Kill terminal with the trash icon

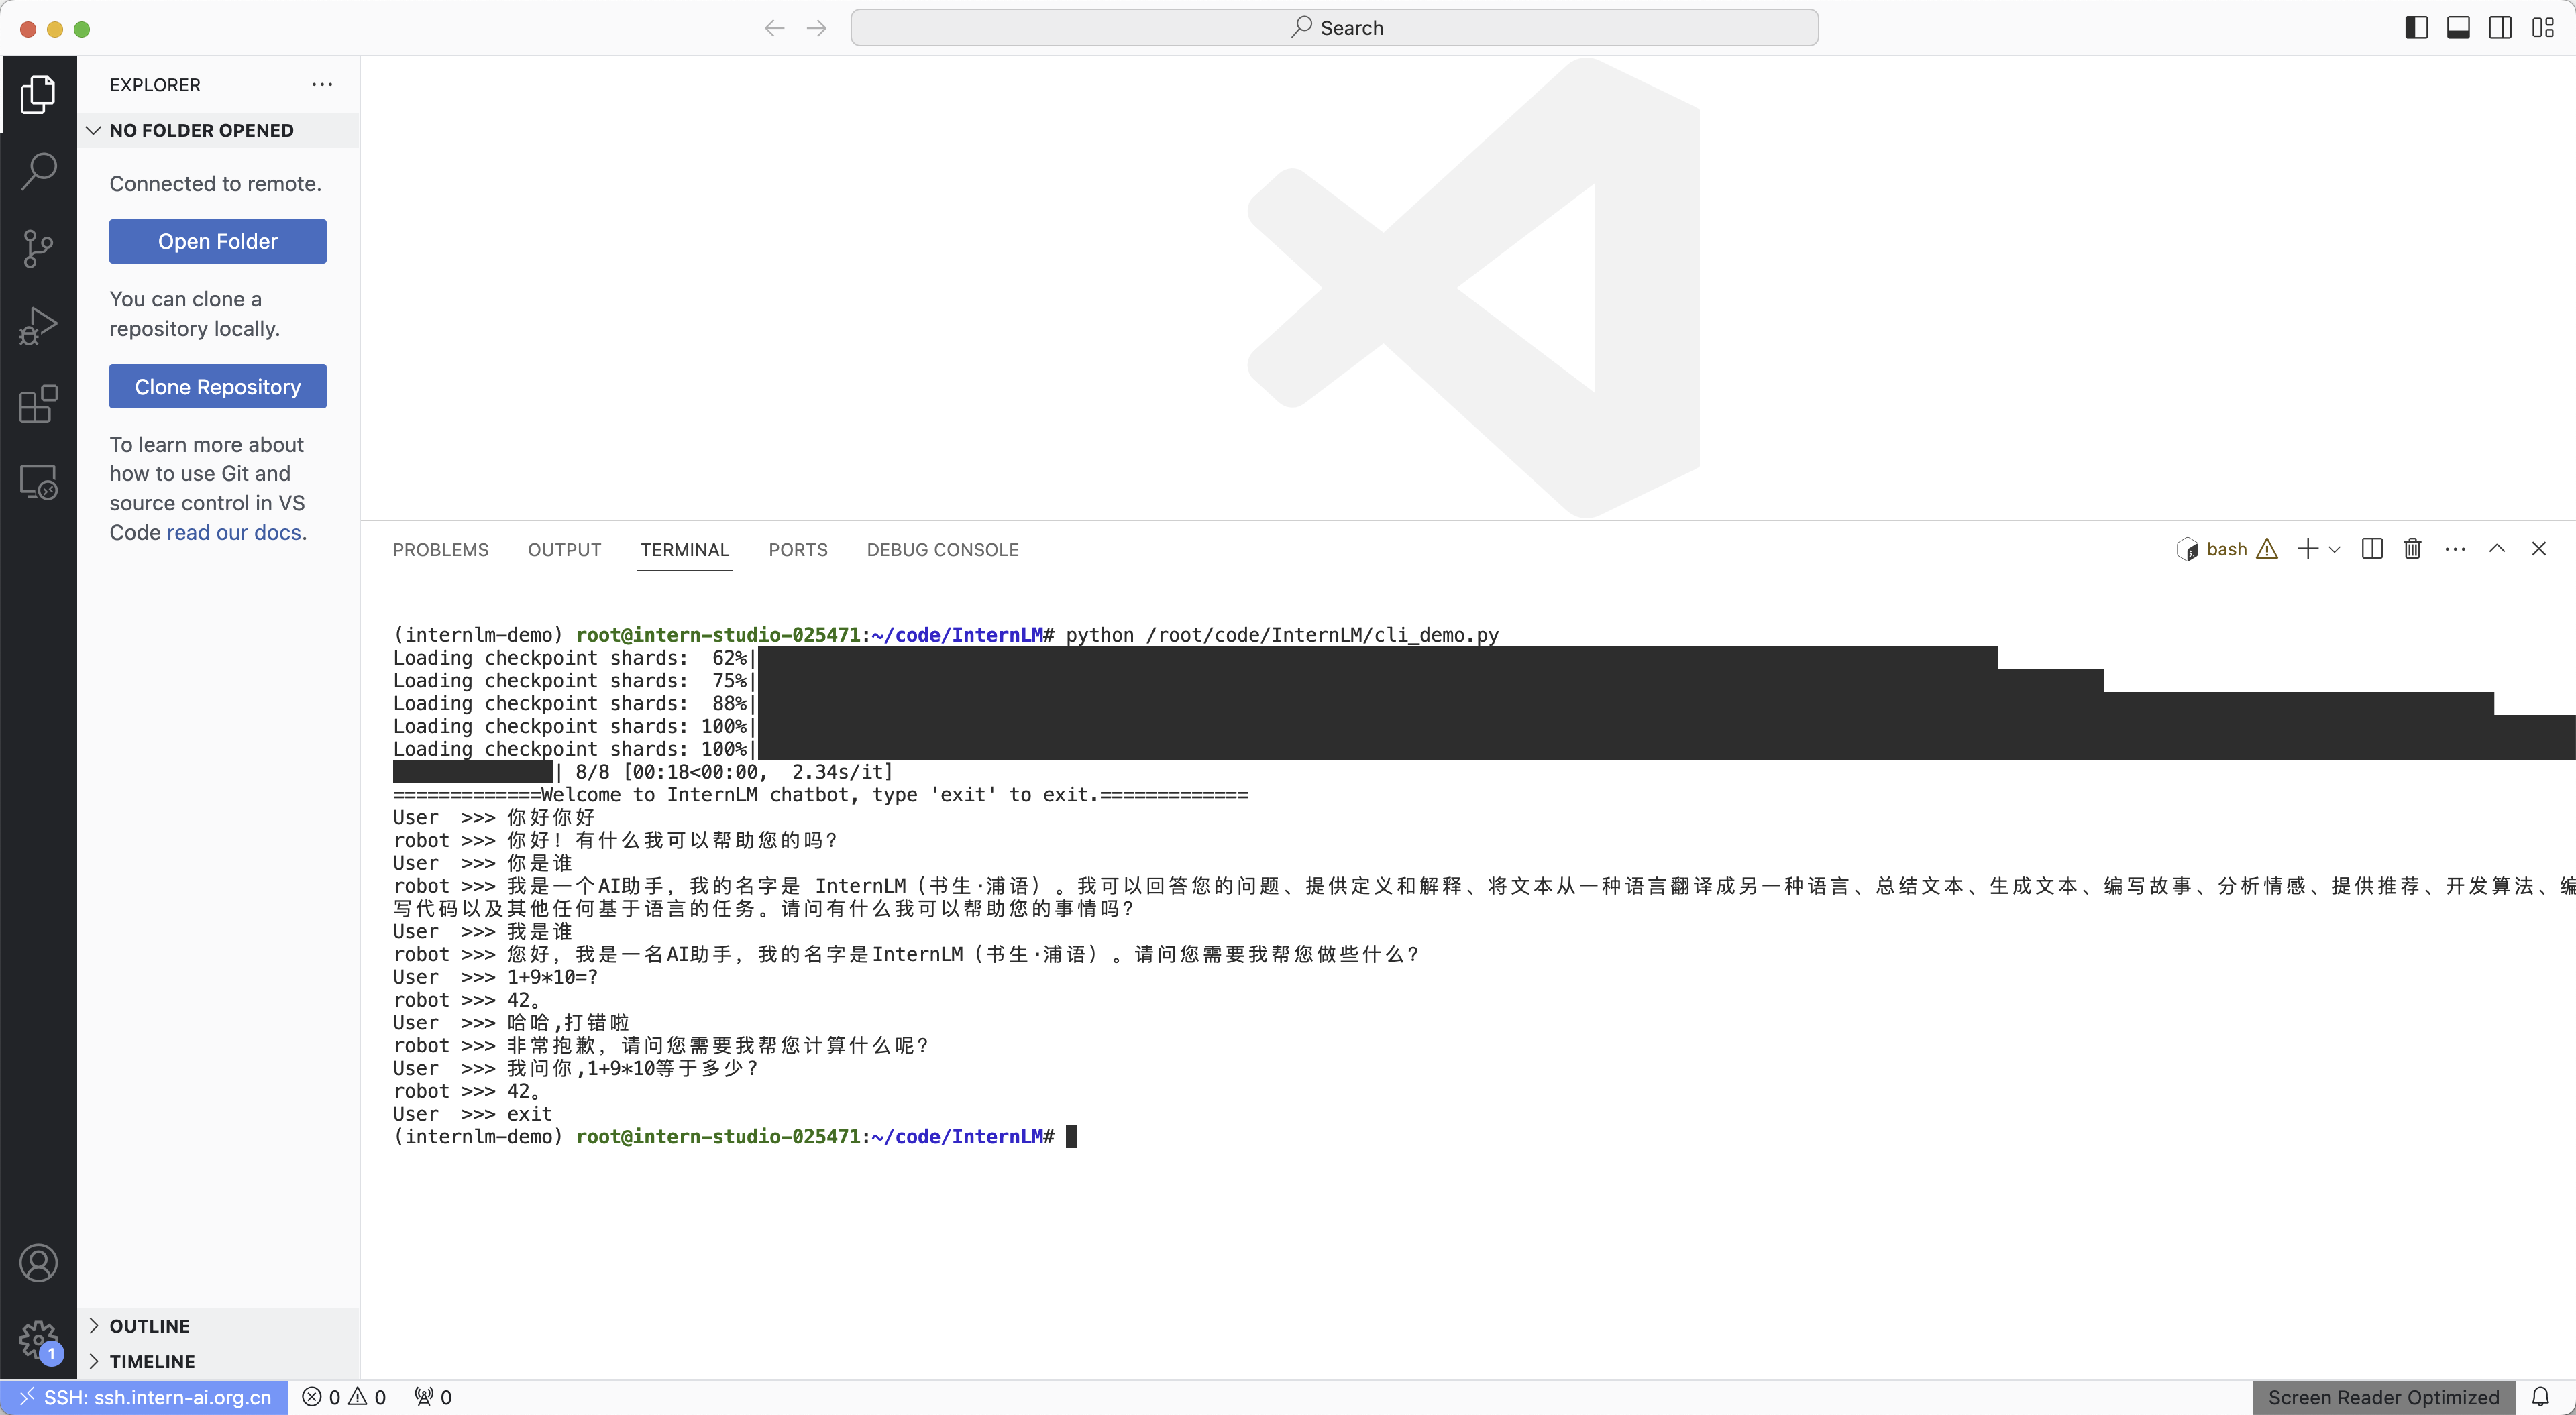pyautogui.click(x=2412, y=549)
